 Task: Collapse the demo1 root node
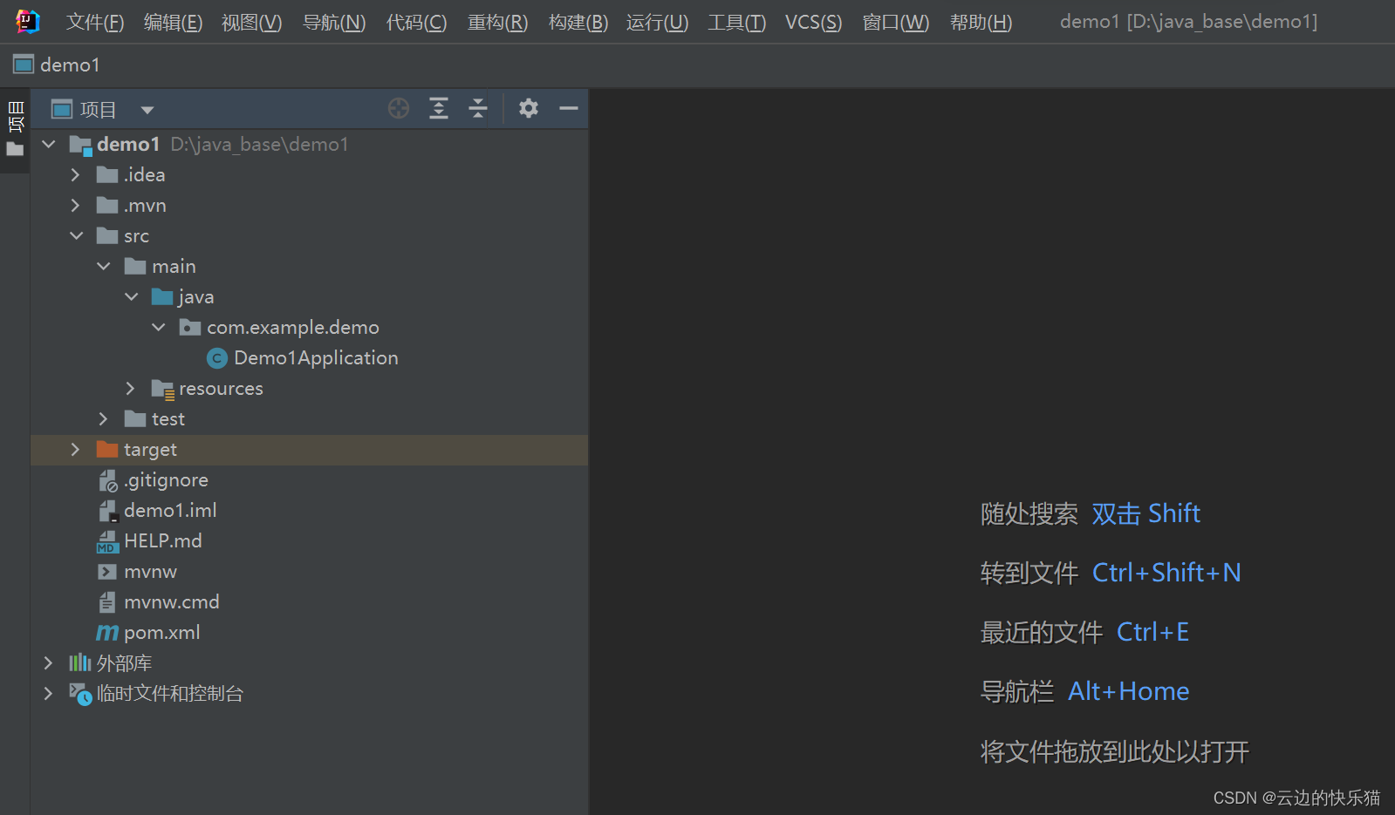pos(49,144)
